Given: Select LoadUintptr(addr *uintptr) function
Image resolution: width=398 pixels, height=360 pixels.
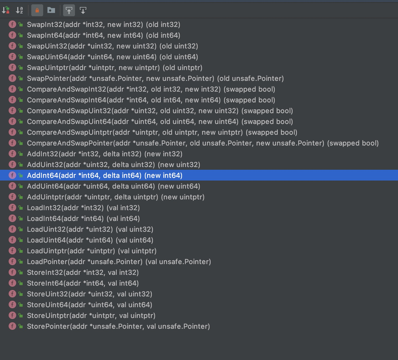Looking at the screenshot, I should [92, 251].
